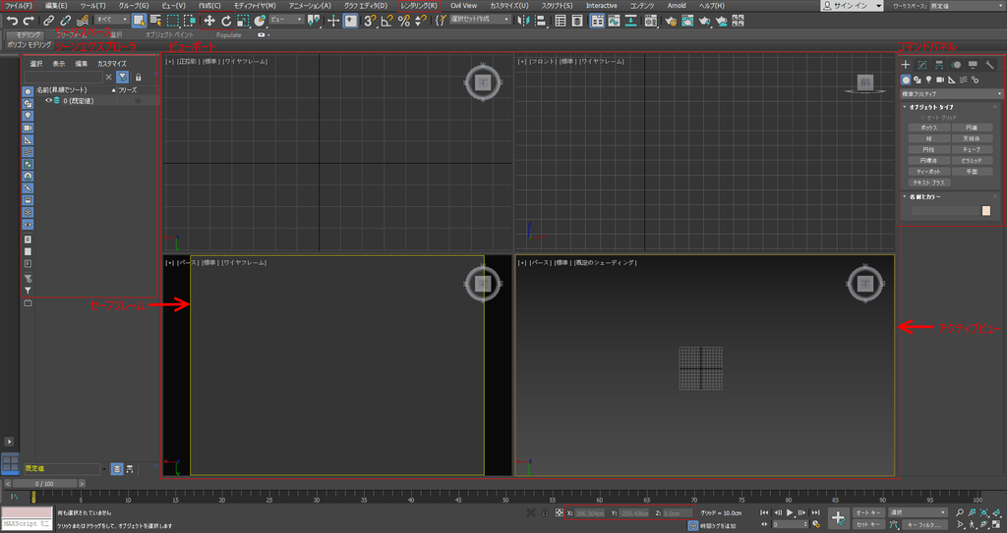Select the Helpers category icon
This screenshot has width=1007, height=533.
tap(952, 80)
